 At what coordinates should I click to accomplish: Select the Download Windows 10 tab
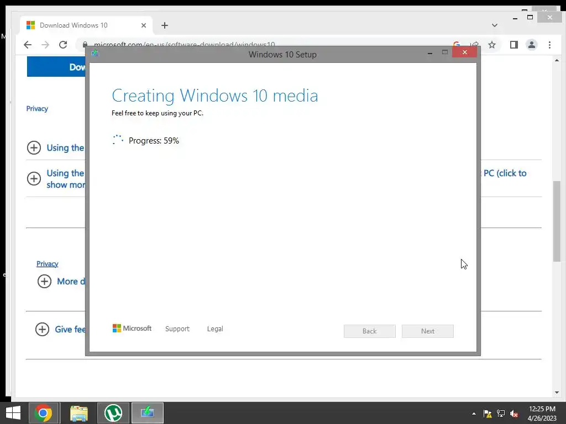click(x=87, y=25)
